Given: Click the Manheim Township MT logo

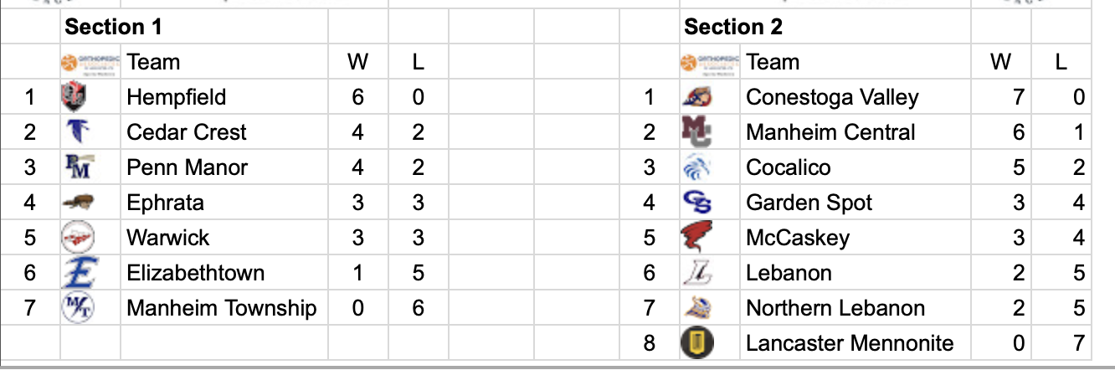Looking at the screenshot, I should [x=79, y=308].
